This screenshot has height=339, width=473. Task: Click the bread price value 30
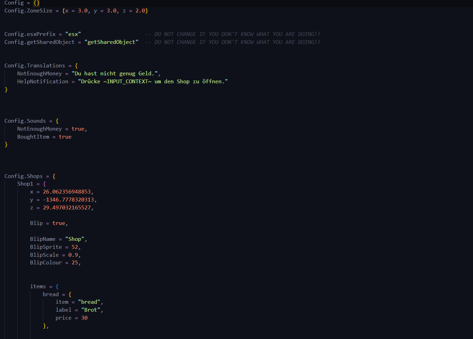[84, 318]
